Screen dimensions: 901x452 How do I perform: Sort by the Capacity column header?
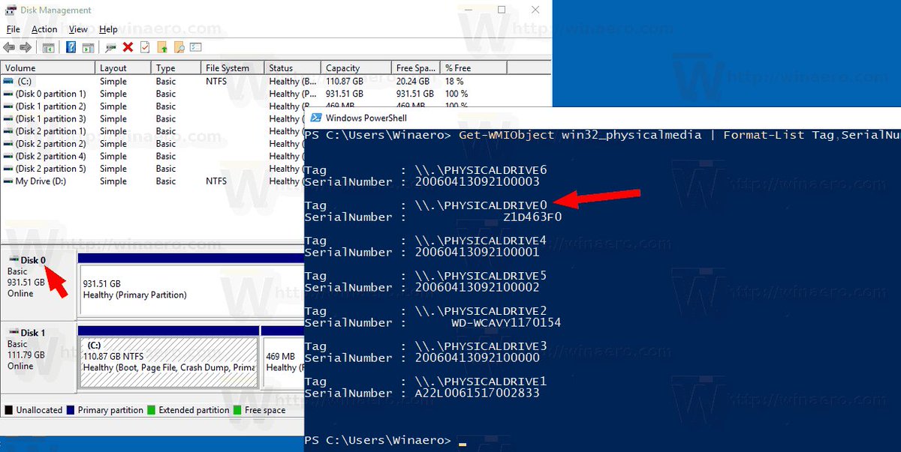[356, 67]
